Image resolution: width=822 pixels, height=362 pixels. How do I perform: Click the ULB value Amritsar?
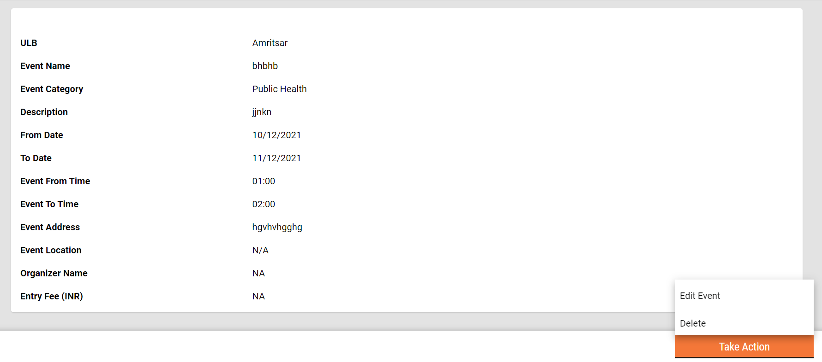(270, 43)
